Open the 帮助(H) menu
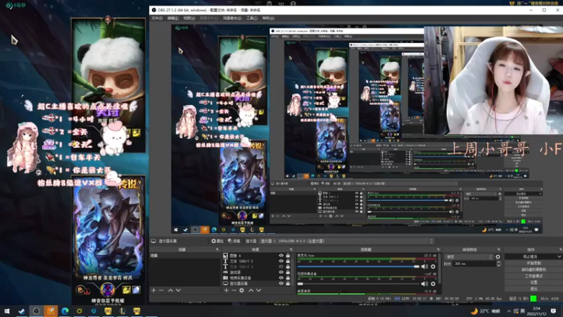This screenshot has height=317, width=563. [x=268, y=18]
